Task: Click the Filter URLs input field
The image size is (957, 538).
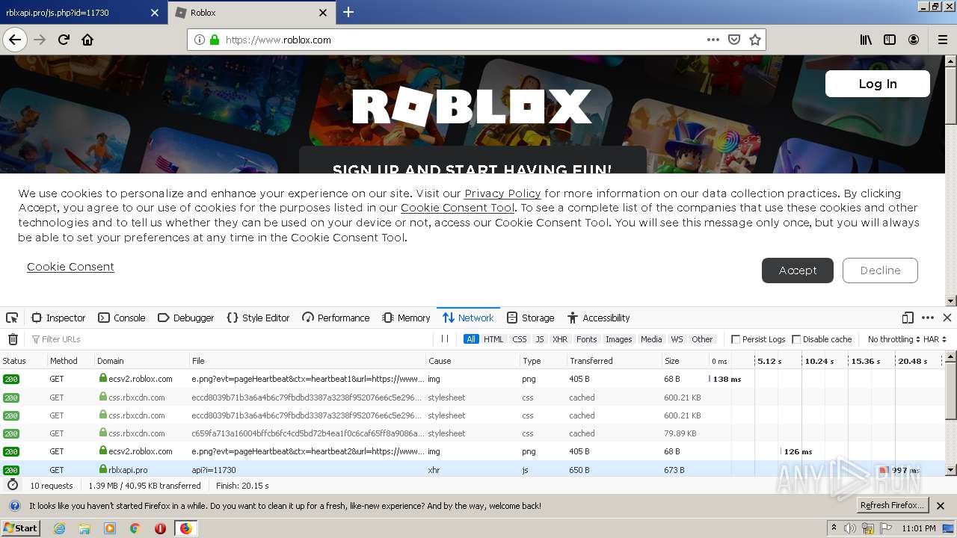Action: (230, 339)
